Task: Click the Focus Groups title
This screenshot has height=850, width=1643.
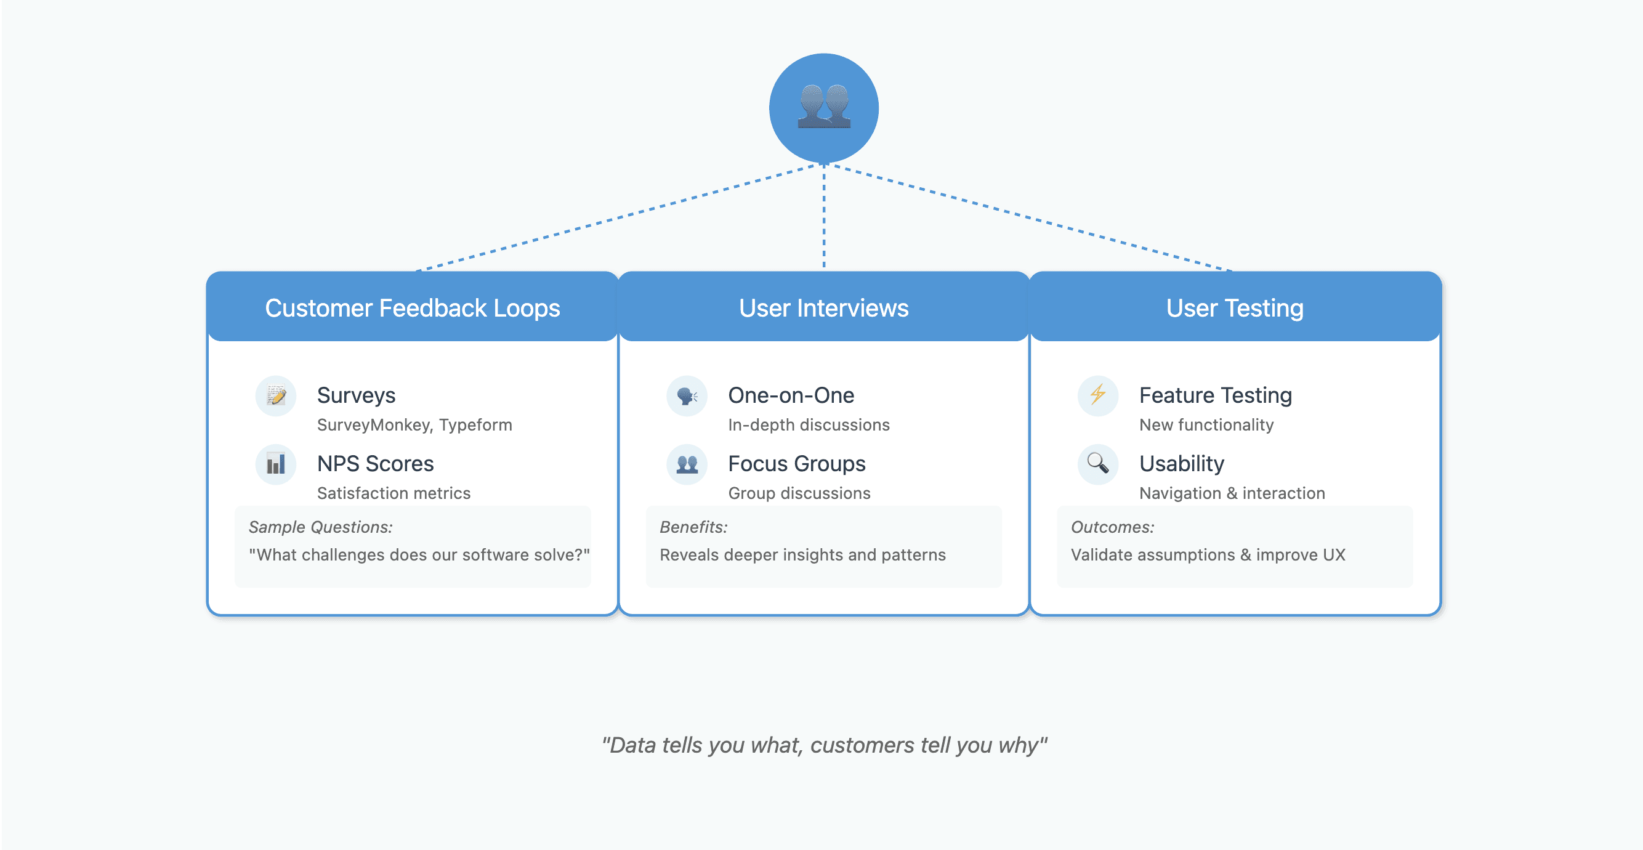Action: coord(797,463)
